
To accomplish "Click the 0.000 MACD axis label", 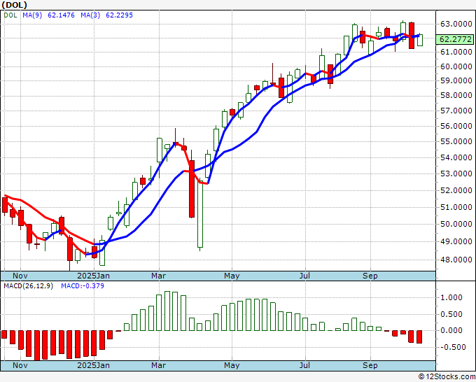I will click(451, 330).
